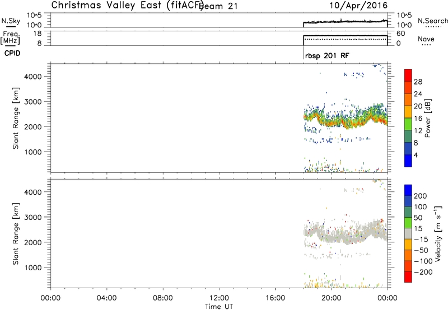
Task: Click '1000' range tick in Velocity panel
Action: tap(32, 267)
